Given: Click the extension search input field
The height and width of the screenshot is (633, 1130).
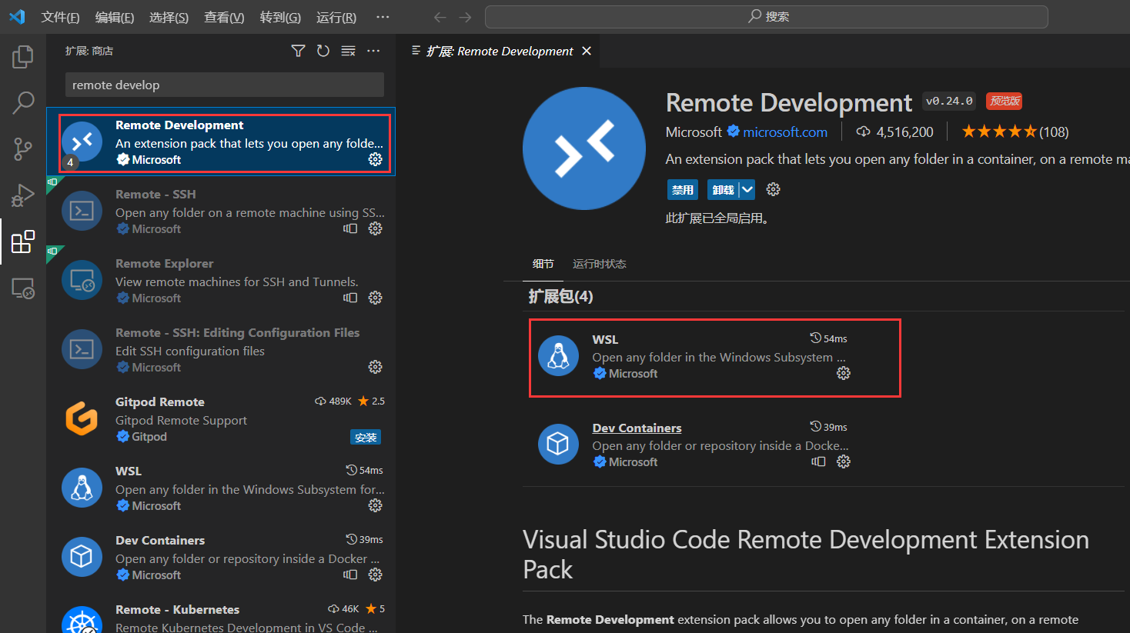Looking at the screenshot, I should click(224, 85).
